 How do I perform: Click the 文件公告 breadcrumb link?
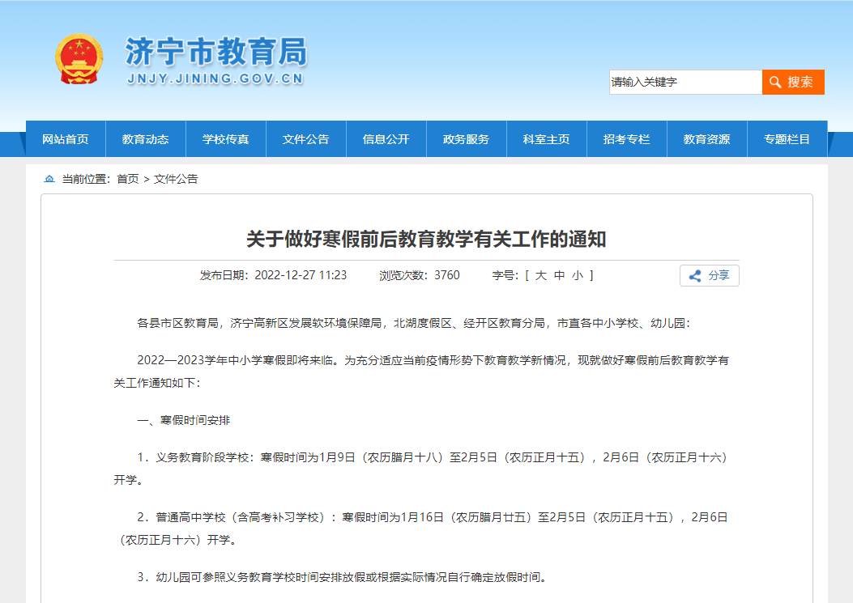176,179
